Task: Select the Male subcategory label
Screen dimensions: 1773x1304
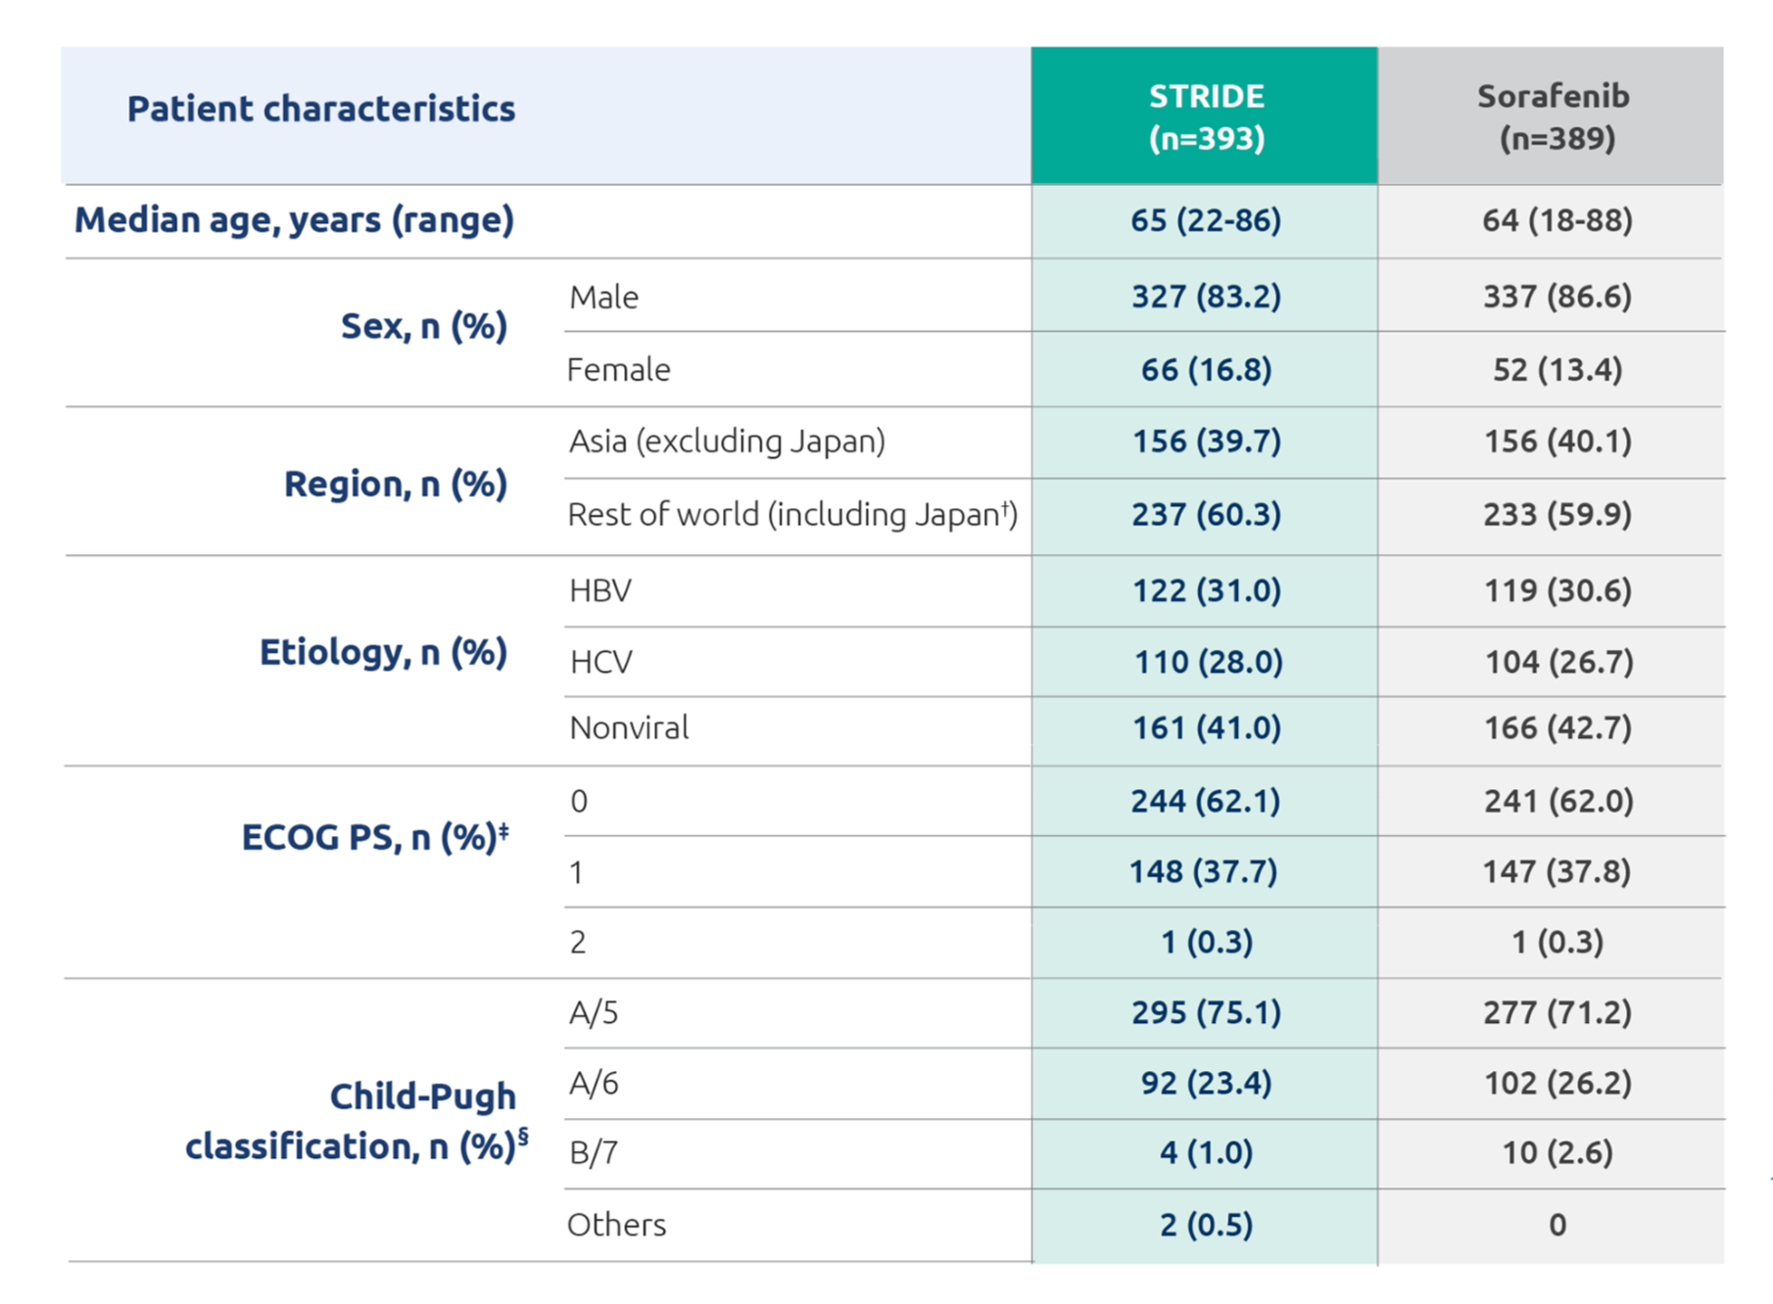Action: 603,297
